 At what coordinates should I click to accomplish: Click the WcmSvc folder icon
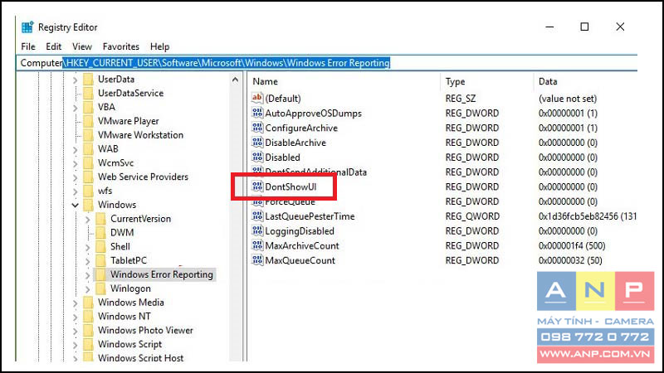88,163
